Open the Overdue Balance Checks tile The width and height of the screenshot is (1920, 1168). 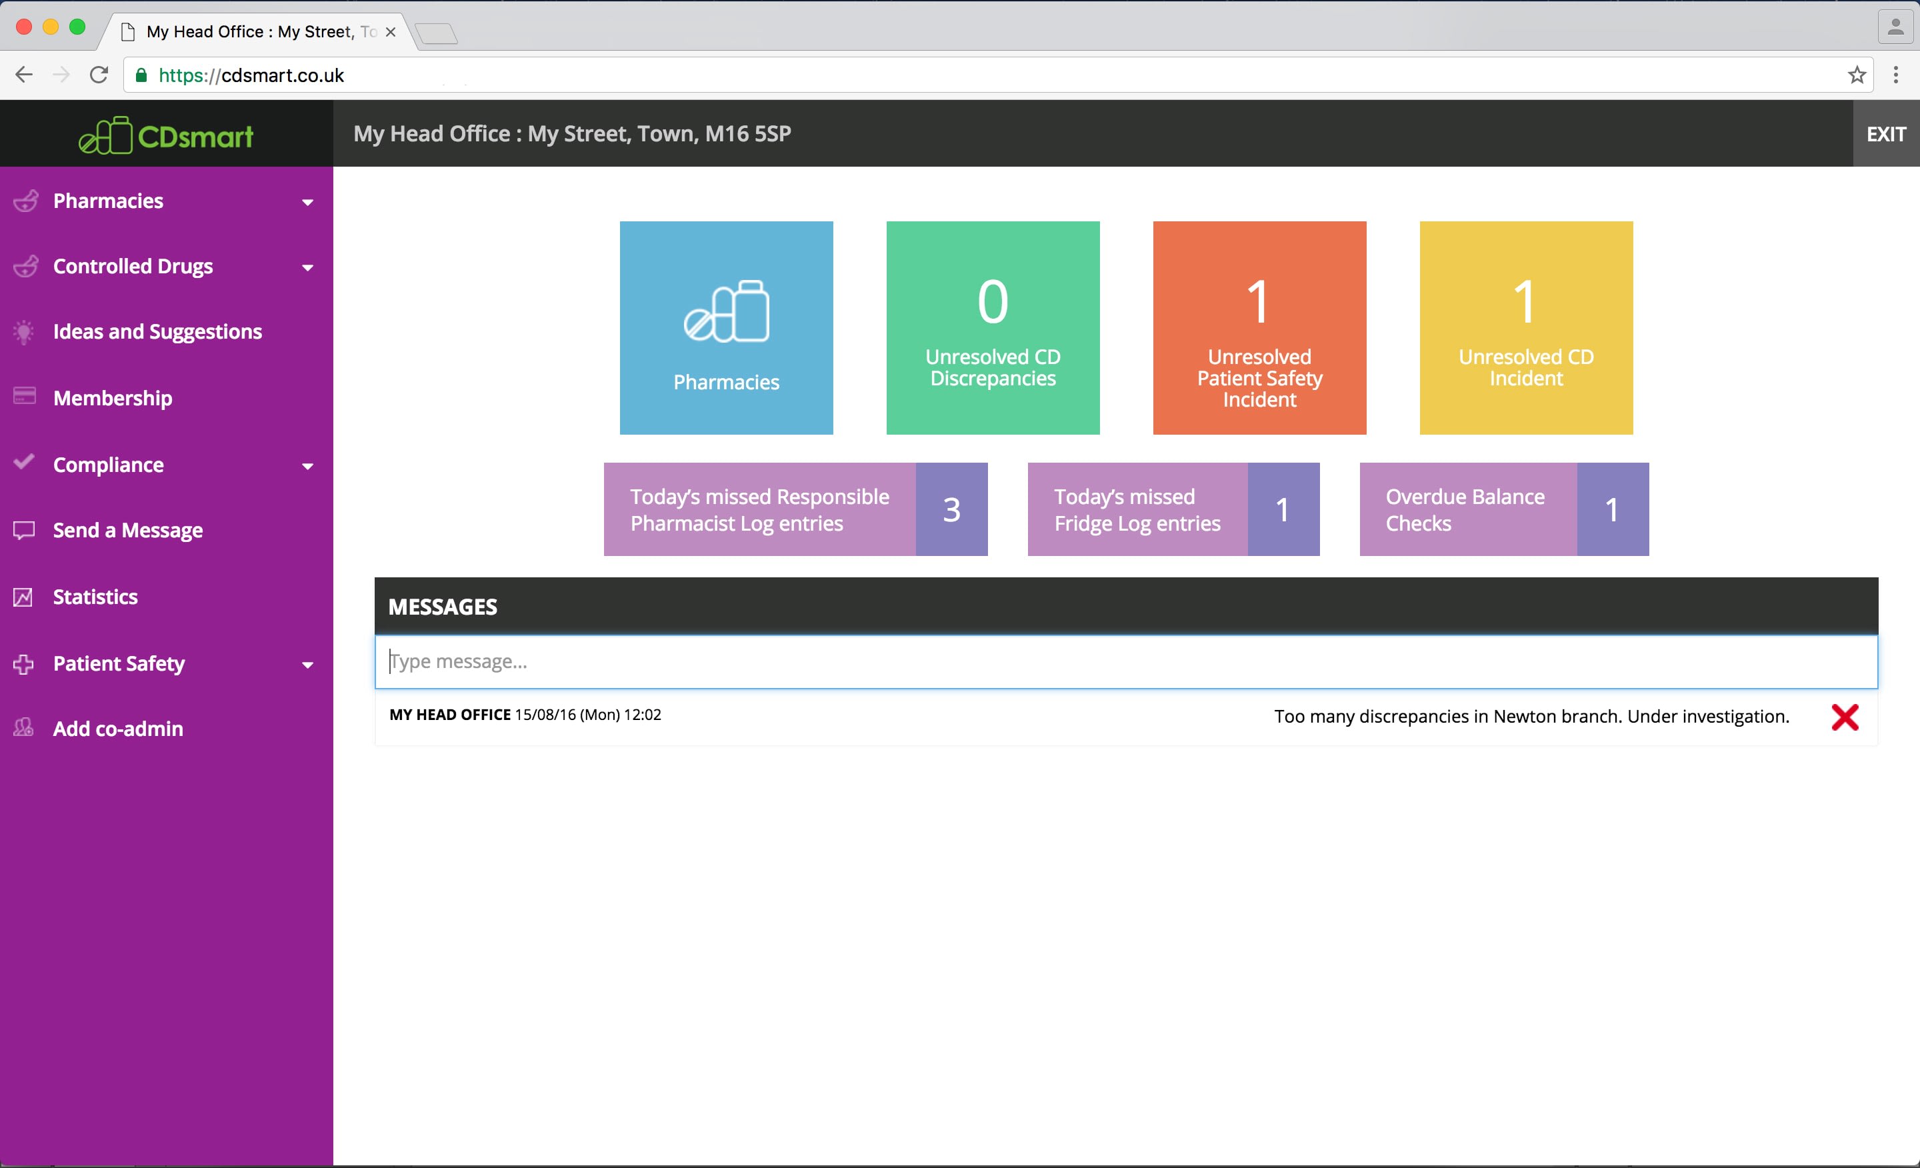pyautogui.click(x=1503, y=509)
